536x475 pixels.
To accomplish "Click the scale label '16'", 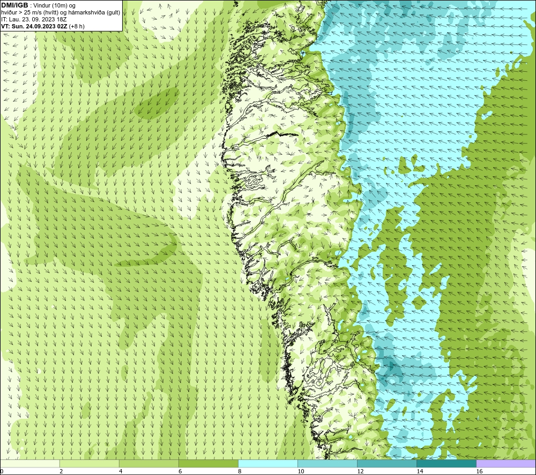I will (479, 471).
